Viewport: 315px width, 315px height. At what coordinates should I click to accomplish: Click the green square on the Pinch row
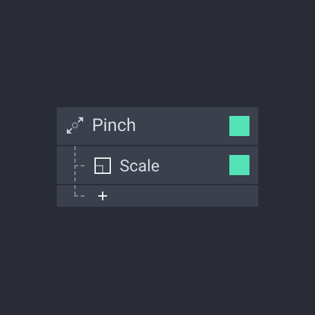click(239, 126)
